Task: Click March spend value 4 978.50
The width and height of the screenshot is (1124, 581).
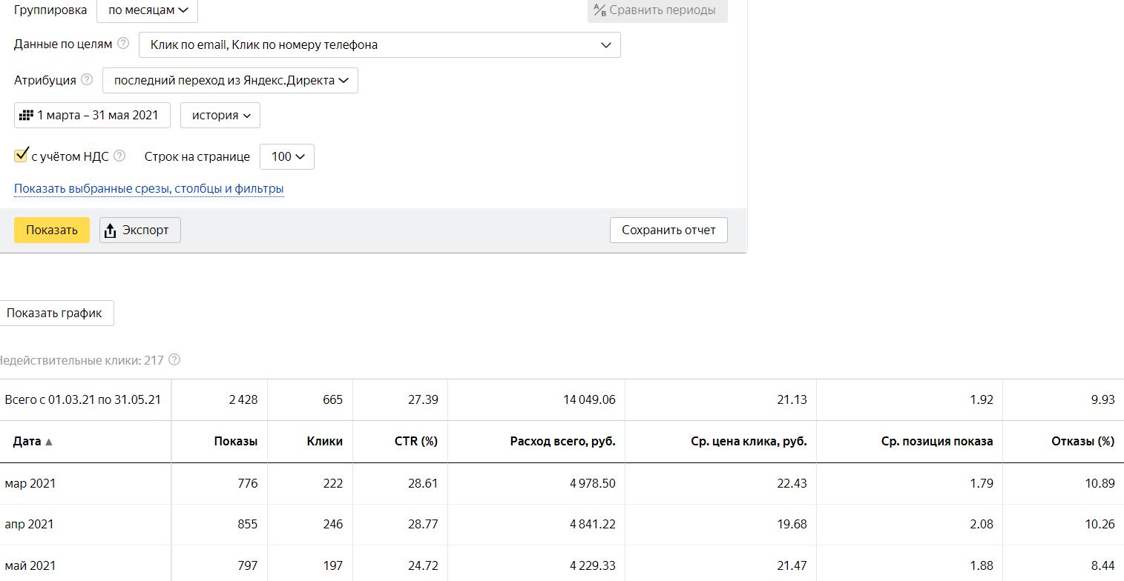Action: (593, 483)
